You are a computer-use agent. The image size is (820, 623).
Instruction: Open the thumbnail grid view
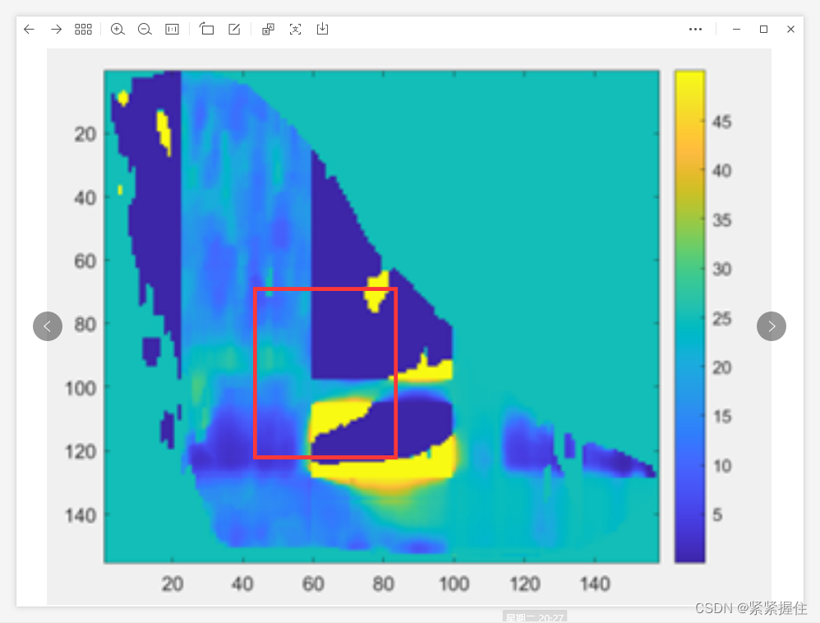click(82, 29)
